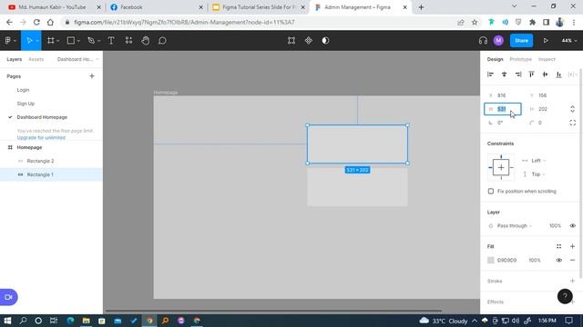Open vertical constraint Top dropdown

538,174
